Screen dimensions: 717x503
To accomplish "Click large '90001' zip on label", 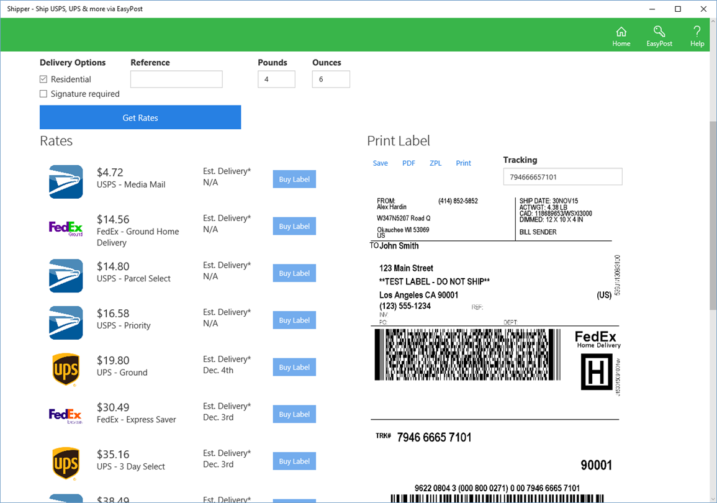I will (596, 466).
